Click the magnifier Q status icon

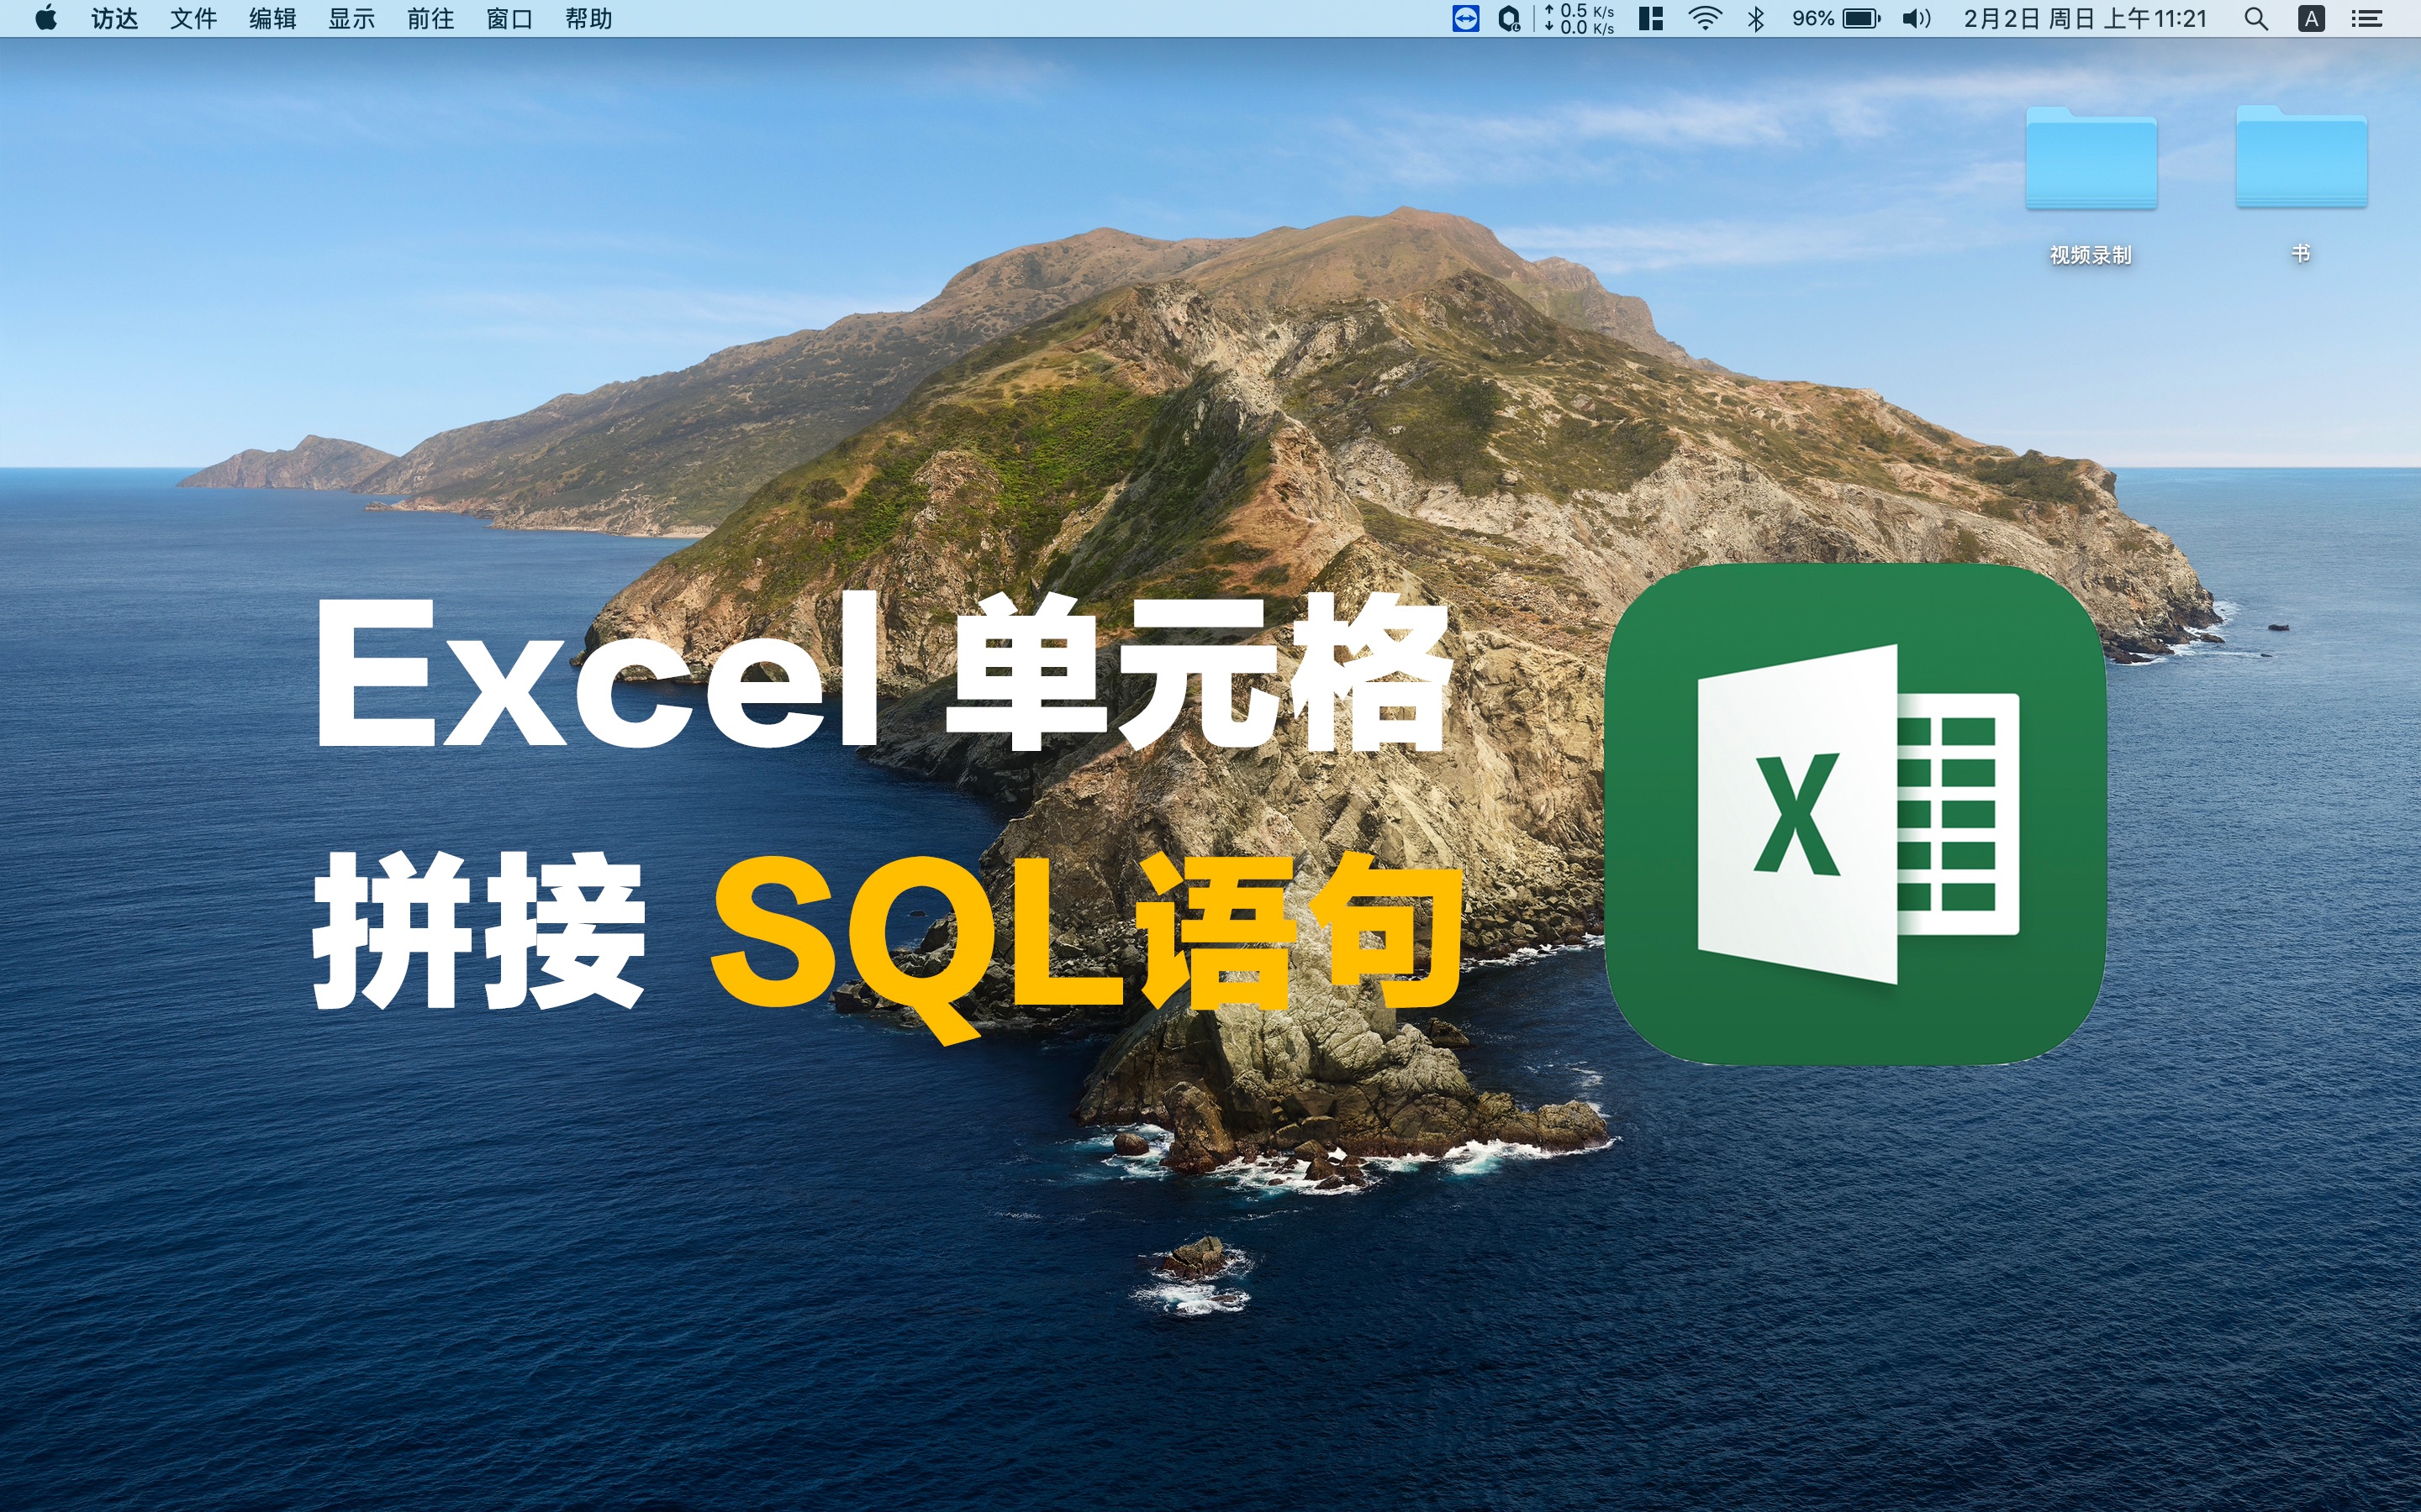coord(1510,18)
